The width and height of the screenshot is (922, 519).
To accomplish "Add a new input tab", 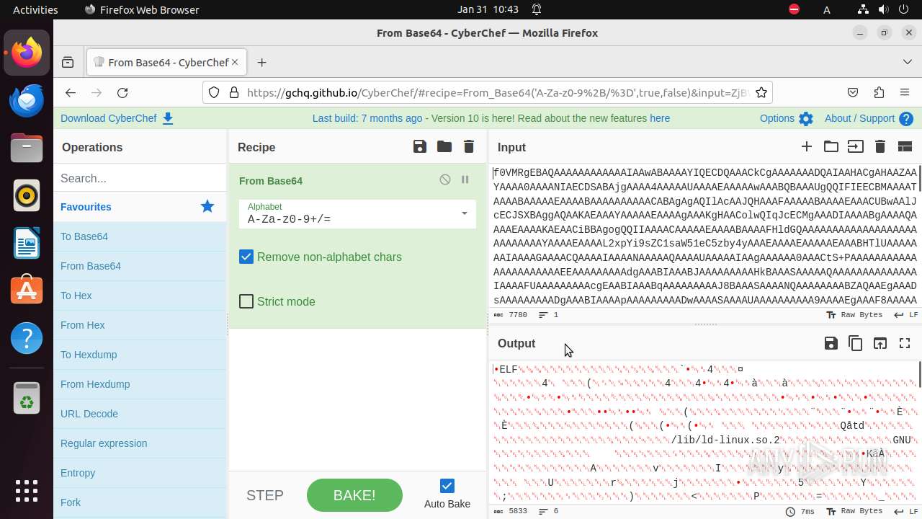I will tap(807, 147).
